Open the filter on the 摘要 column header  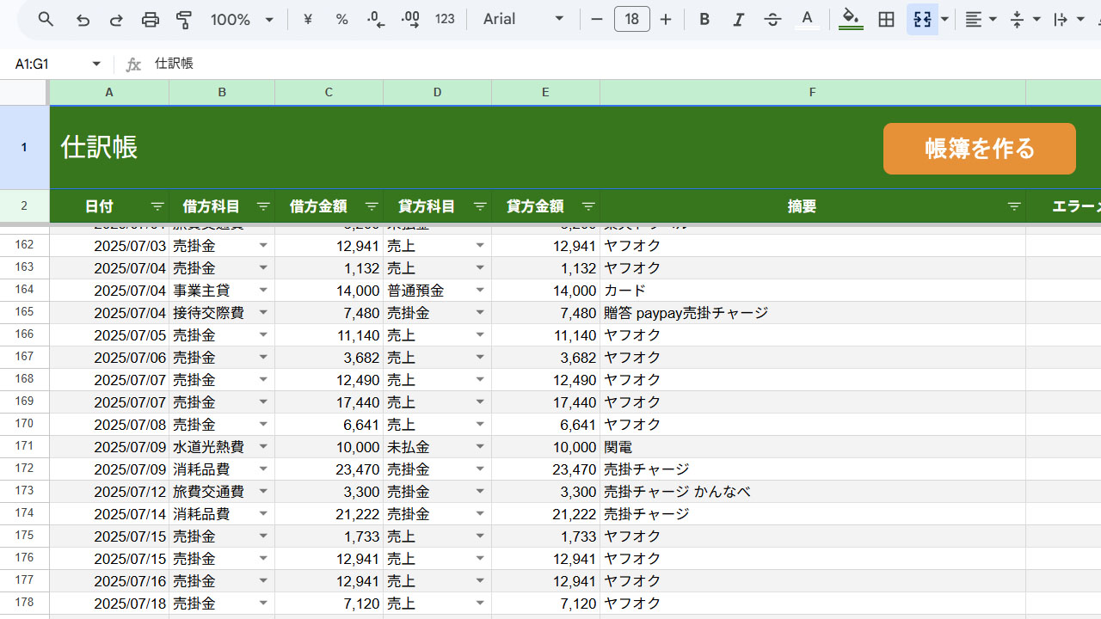(1013, 206)
